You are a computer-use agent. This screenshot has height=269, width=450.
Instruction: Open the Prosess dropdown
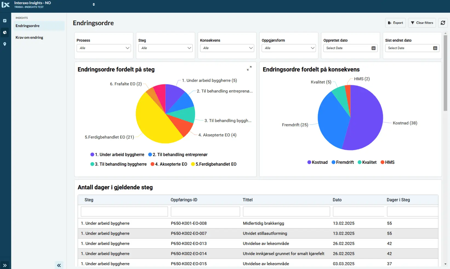click(104, 48)
